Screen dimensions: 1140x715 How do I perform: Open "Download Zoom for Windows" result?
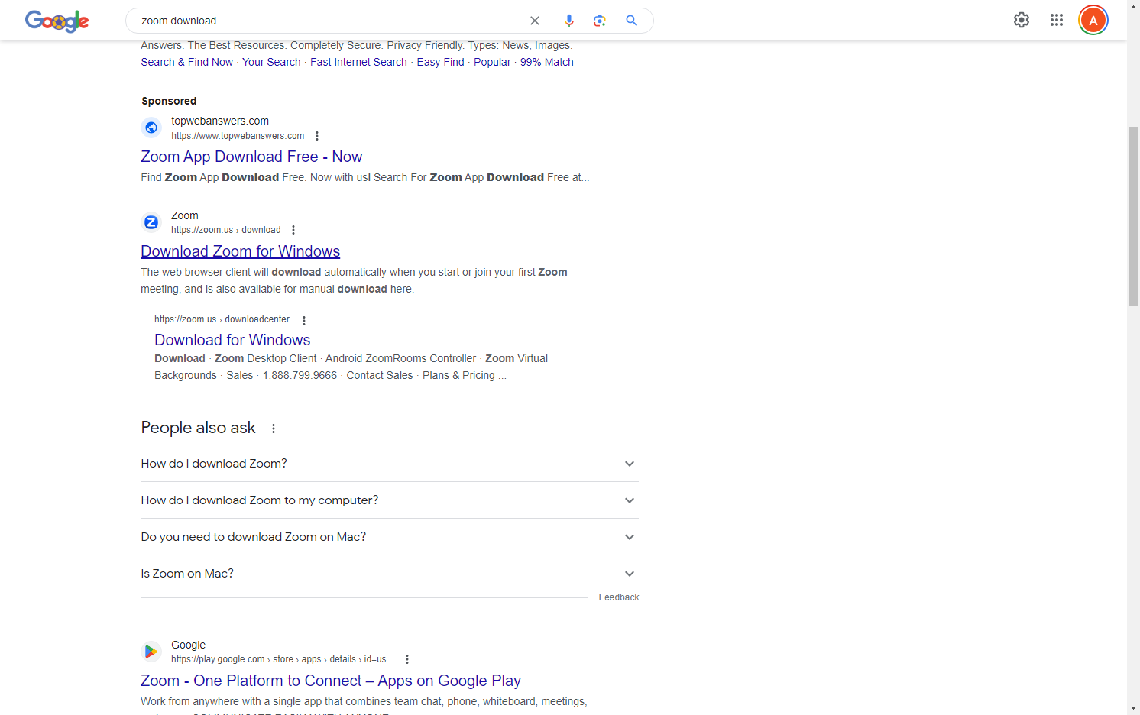click(240, 251)
